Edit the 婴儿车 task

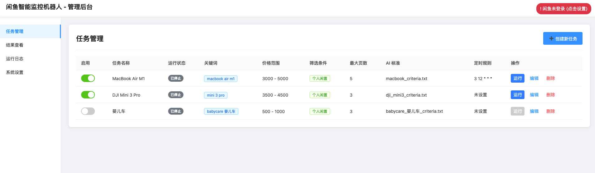pyautogui.click(x=534, y=111)
